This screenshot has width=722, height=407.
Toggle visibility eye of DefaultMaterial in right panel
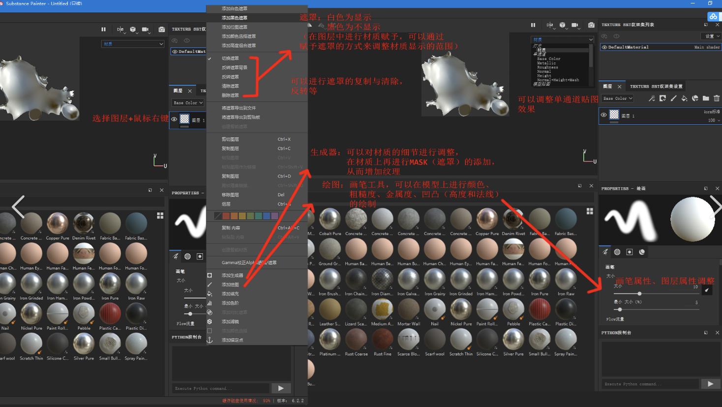tap(604, 47)
